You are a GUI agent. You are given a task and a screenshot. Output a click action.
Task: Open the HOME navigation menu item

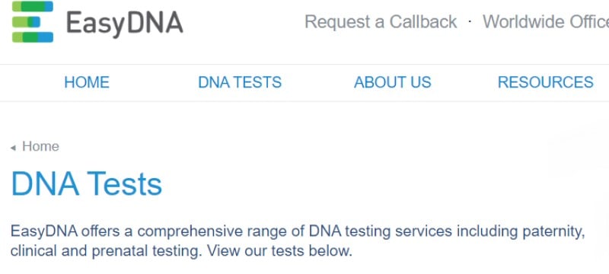pos(87,82)
